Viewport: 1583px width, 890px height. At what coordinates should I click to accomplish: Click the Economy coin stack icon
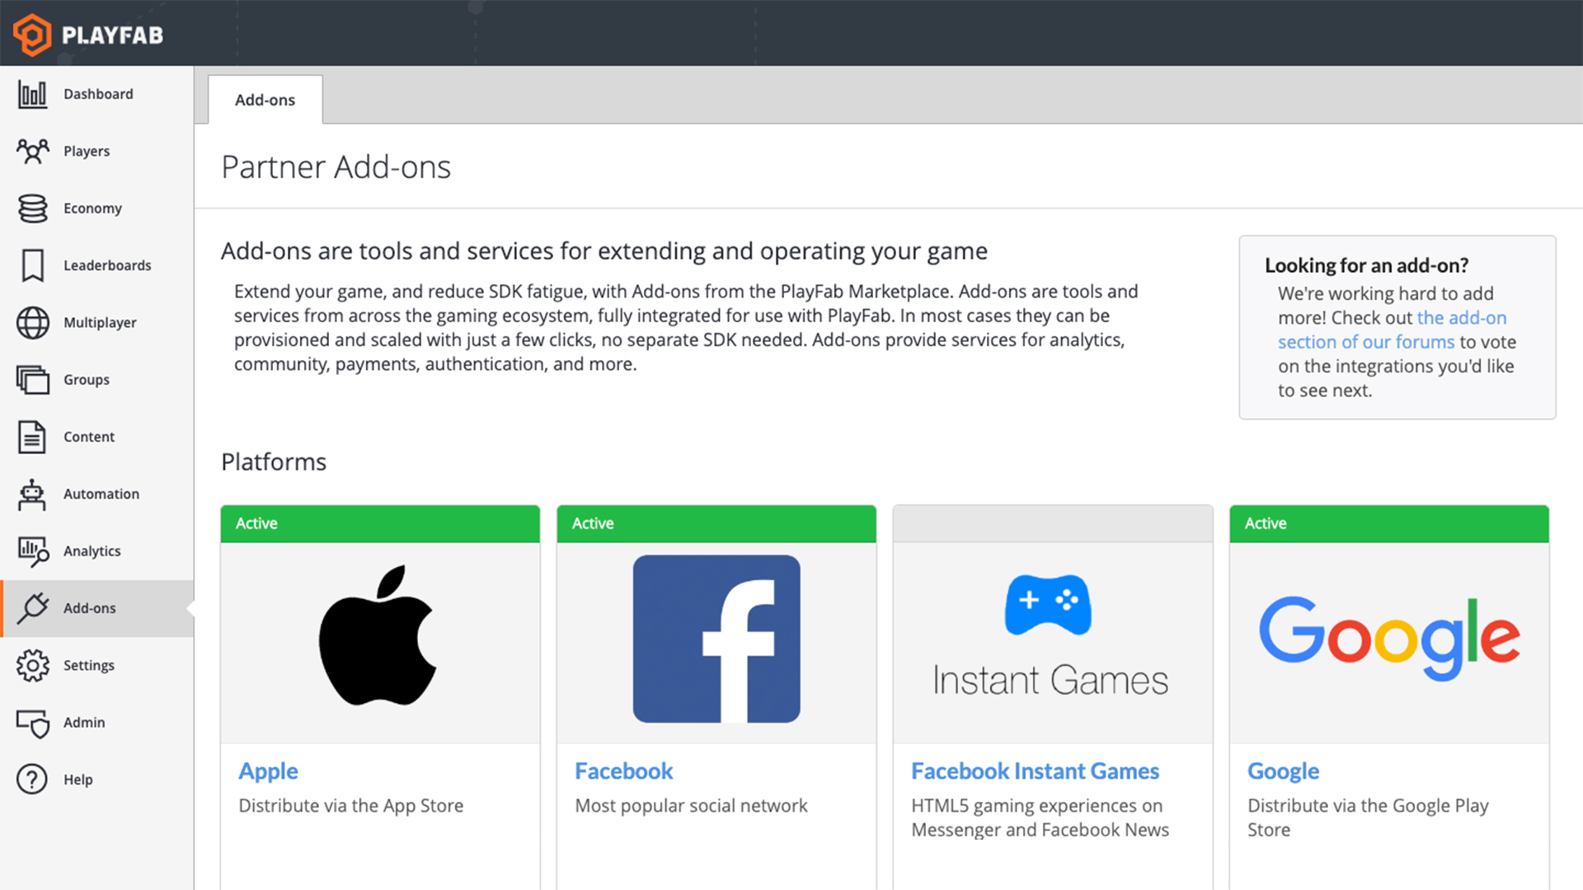[33, 208]
